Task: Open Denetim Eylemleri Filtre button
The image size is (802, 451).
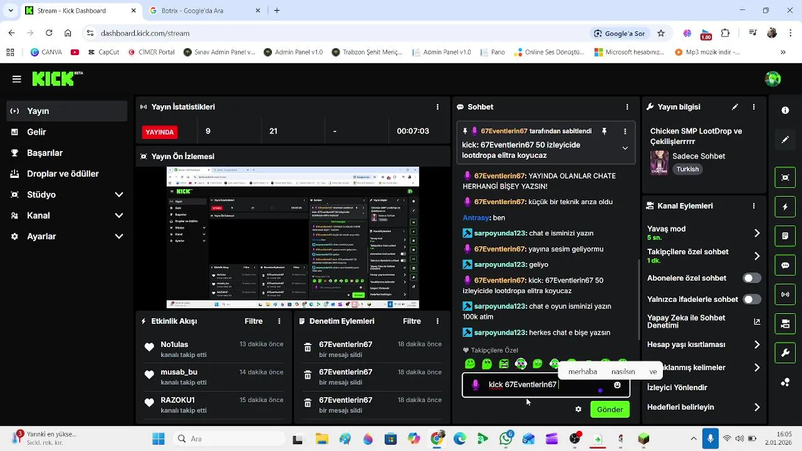Action: coord(412,321)
